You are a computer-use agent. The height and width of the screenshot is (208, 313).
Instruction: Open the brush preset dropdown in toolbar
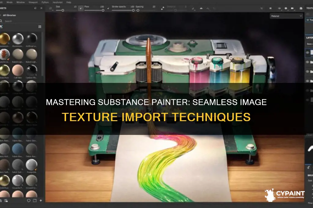coord(51,9)
